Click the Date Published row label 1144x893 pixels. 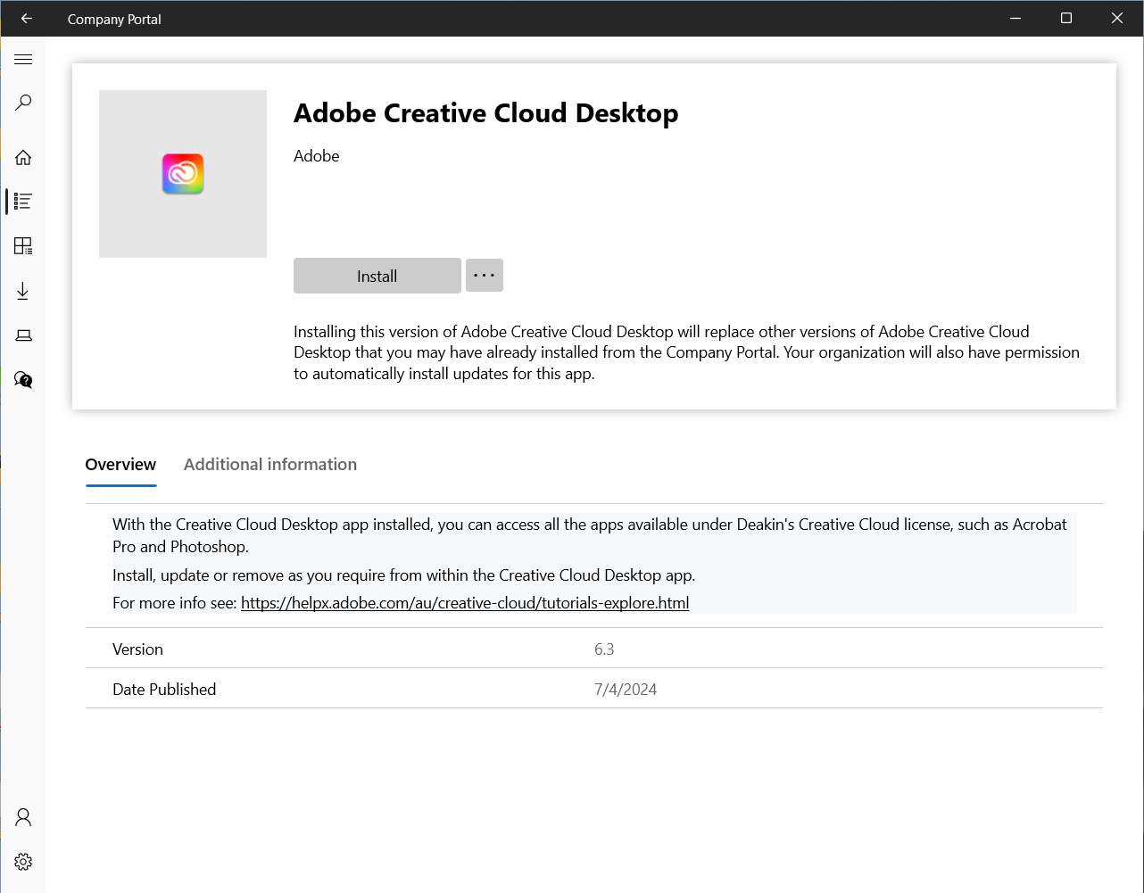[x=164, y=690]
